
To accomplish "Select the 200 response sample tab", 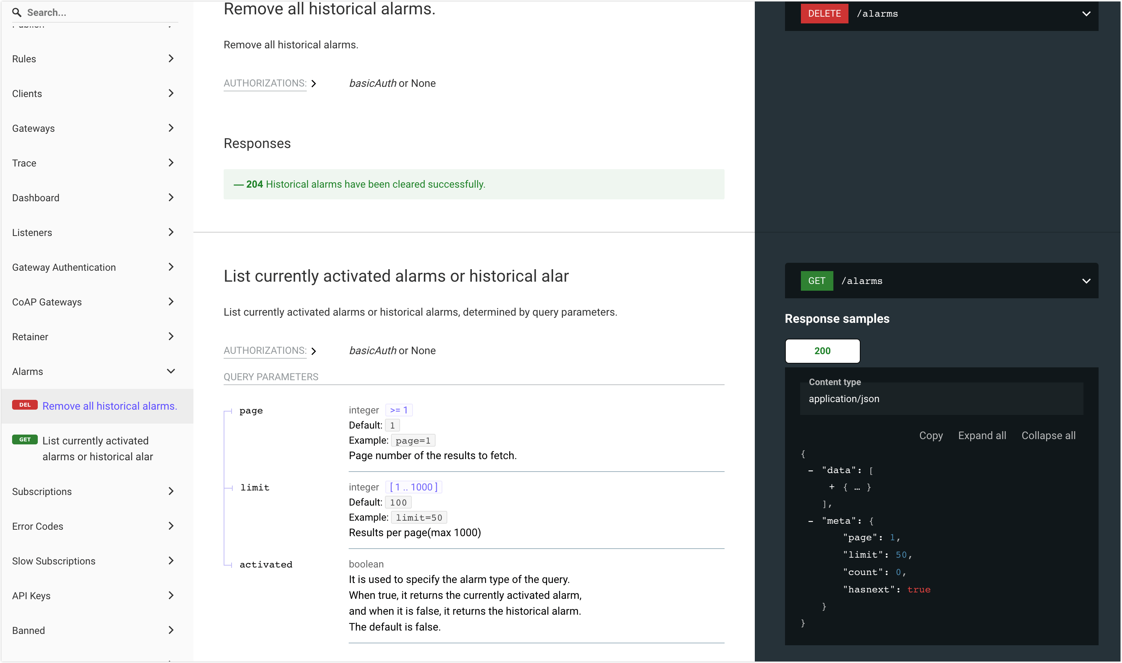I will [x=822, y=351].
